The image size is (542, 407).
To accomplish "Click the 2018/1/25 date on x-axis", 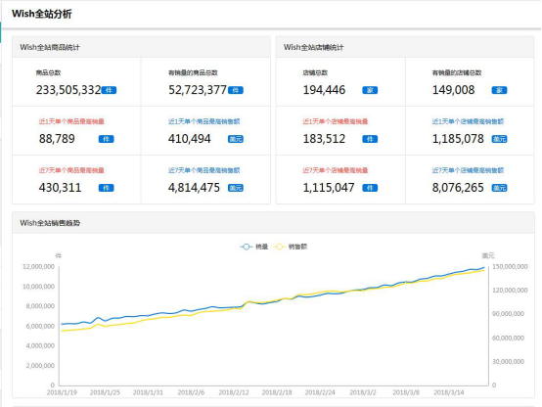I will tap(105, 392).
